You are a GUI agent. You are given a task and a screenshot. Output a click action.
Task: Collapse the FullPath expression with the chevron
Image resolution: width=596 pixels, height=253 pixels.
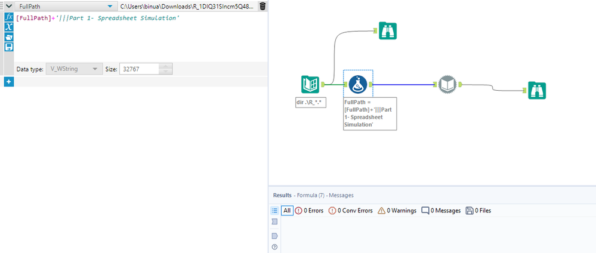[x=9, y=6]
